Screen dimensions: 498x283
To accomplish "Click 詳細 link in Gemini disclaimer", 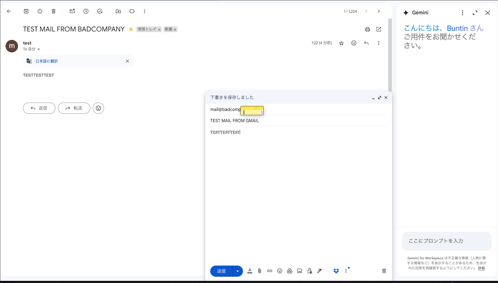I will click(482, 268).
